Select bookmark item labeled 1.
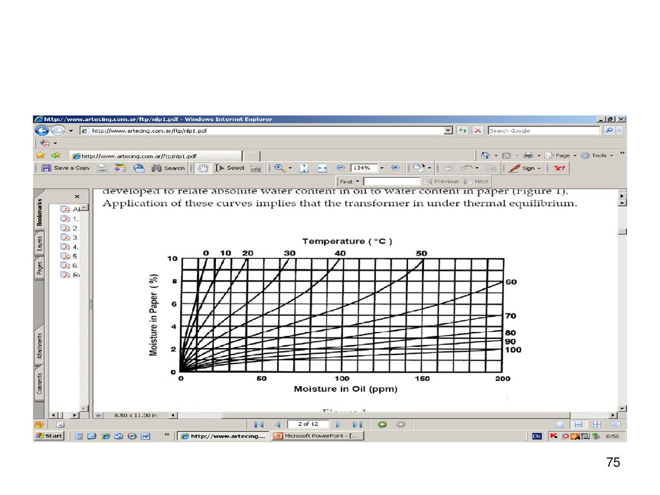 (x=70, y=219)
